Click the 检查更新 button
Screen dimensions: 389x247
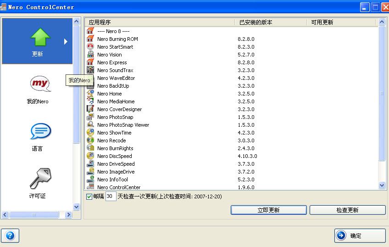(348, 210)
